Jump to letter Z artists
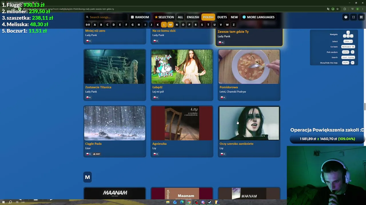 pyautogui.click(x=234, y=25)
